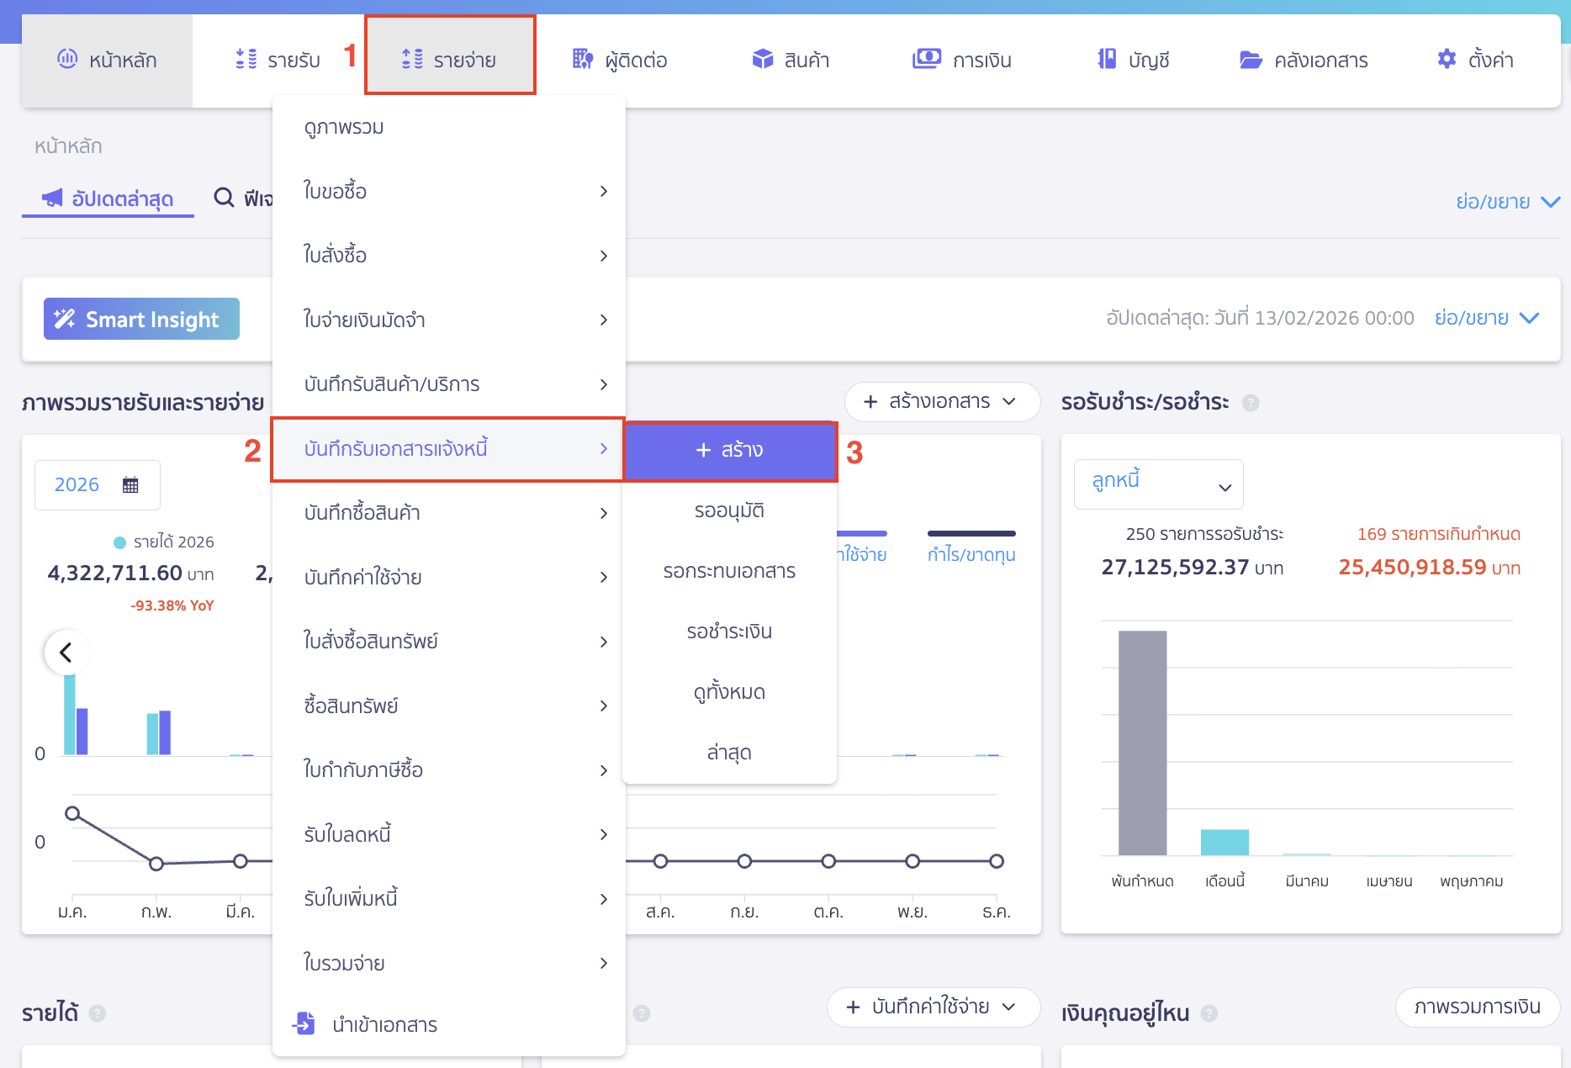Viewport: 1571px width, 1068px height.
Task: Click the ภาพรวมการเงิน button
Action: 1477,1007
